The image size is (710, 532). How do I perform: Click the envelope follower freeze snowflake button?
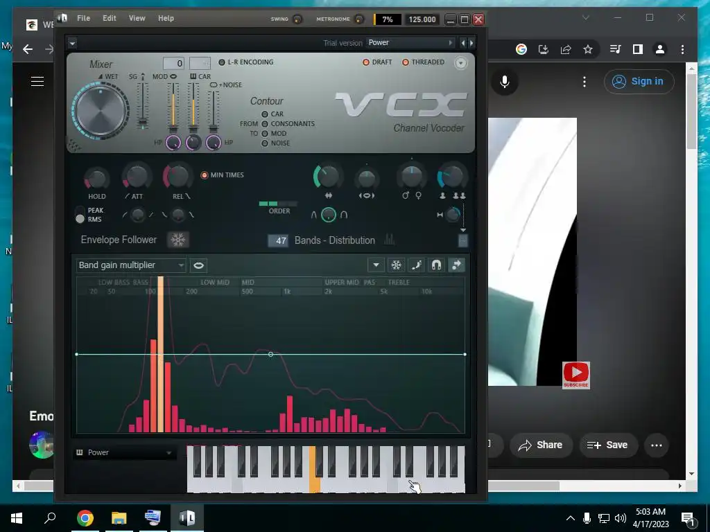178,240
